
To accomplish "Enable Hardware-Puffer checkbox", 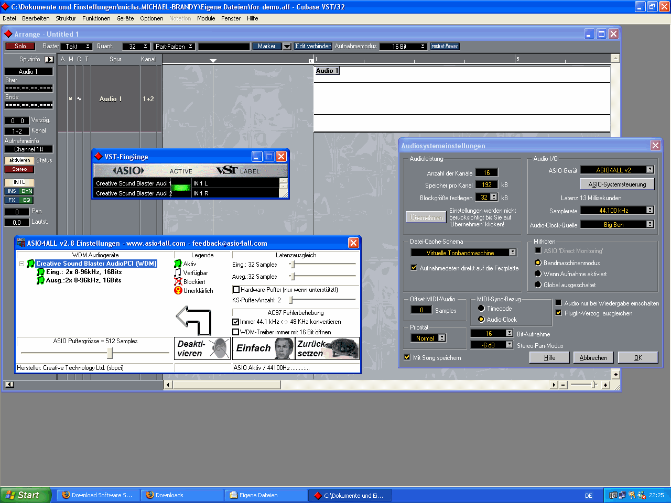I will pos(236,289).
